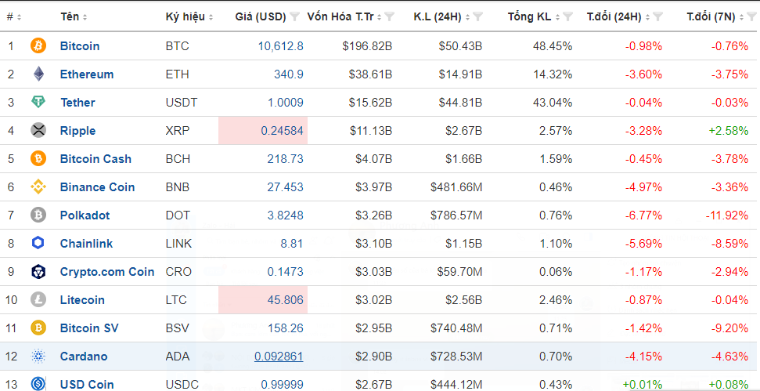Open the Cardano underlined price 0.092861
The width and height of the screenshot is (760, 391).
[279, 357]
